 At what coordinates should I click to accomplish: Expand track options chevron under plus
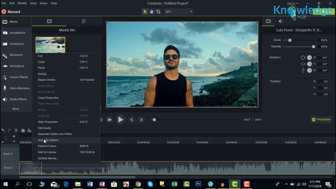14,141
